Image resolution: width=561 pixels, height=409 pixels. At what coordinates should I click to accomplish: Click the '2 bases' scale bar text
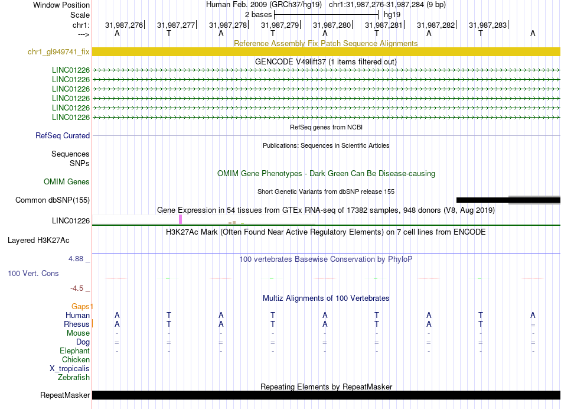click(x=258, y=15)
